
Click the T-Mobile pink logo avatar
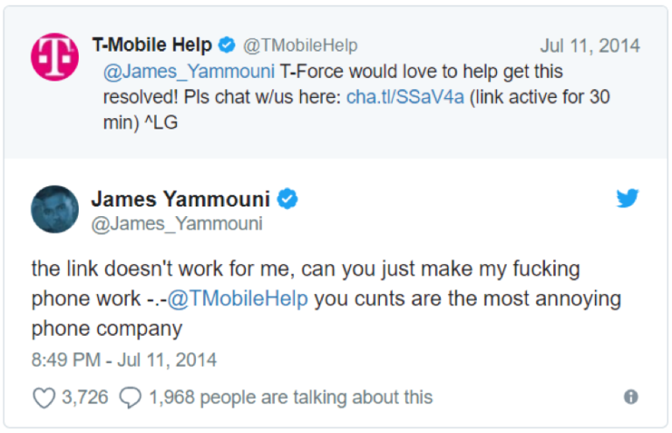(x=54, y=57)
